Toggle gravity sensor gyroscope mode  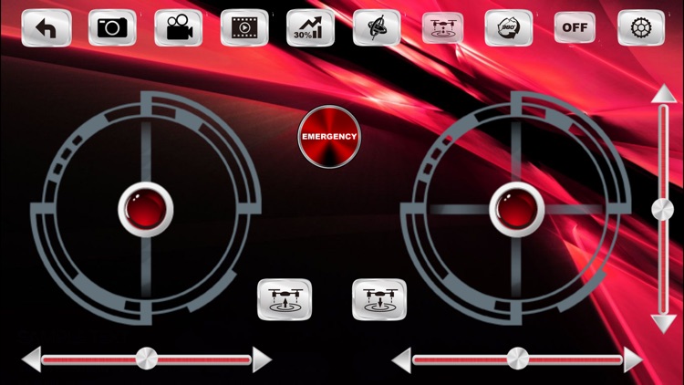tap(377, 28)
